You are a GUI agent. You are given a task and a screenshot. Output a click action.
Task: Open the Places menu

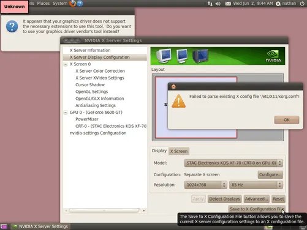click(x=44, y=3)
